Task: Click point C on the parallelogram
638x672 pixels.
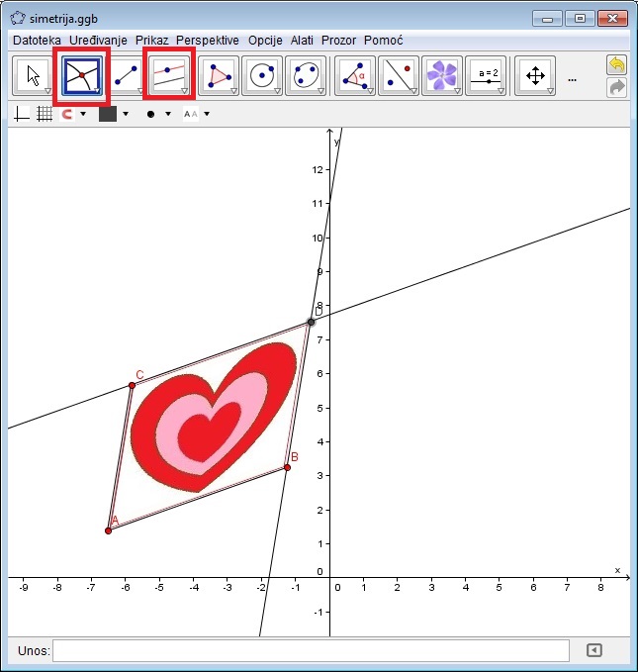Action: tap(132, 386)
